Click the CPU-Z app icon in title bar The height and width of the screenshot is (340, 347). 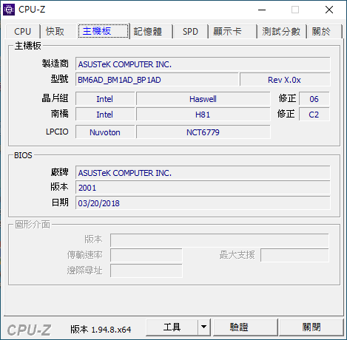click(x=9, y=10)
